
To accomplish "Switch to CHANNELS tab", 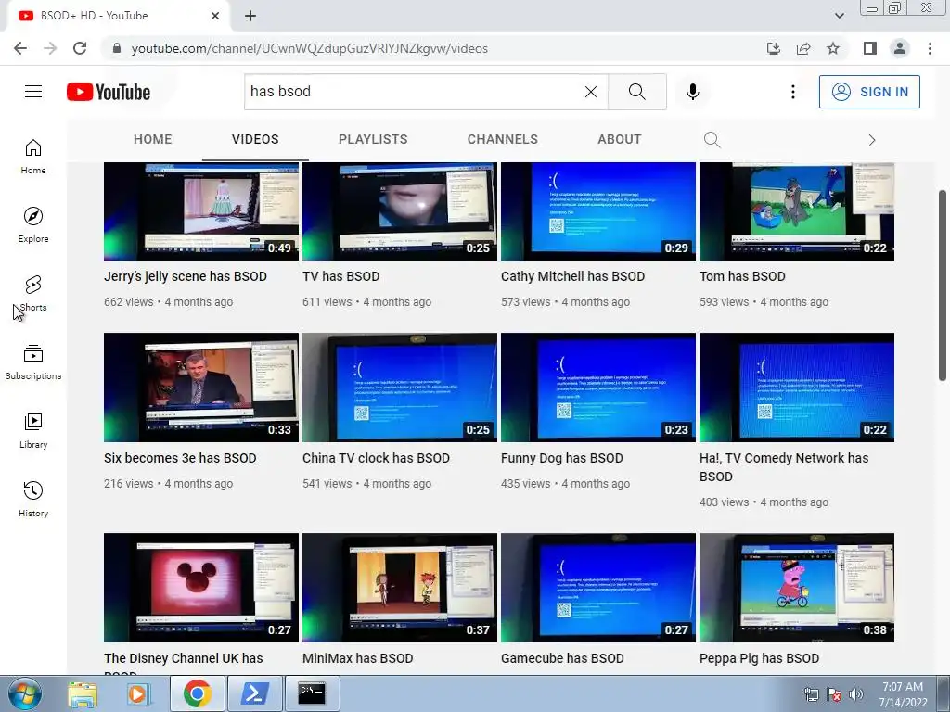I will point(502,139).
